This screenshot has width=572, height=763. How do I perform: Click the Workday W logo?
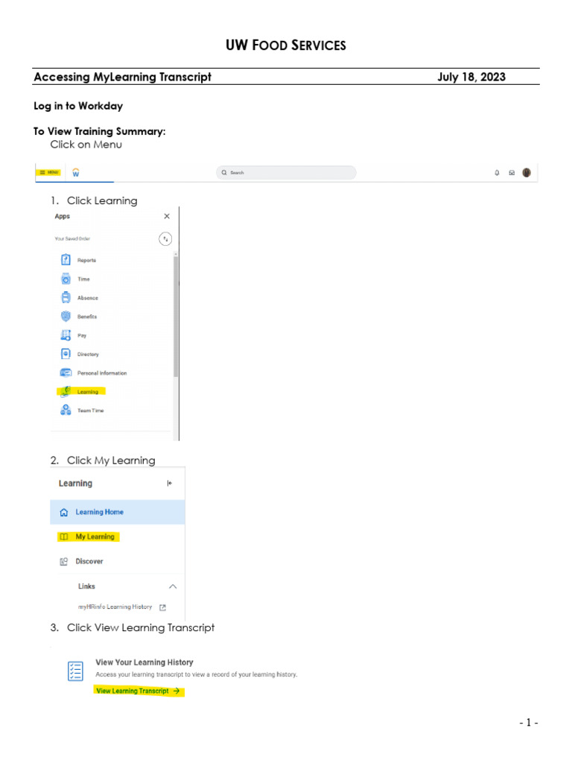coord(76,173)
